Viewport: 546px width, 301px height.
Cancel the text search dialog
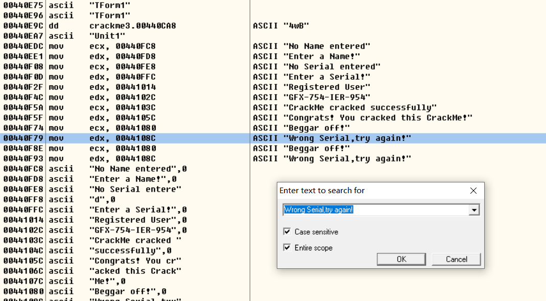[x=456, y=259]
